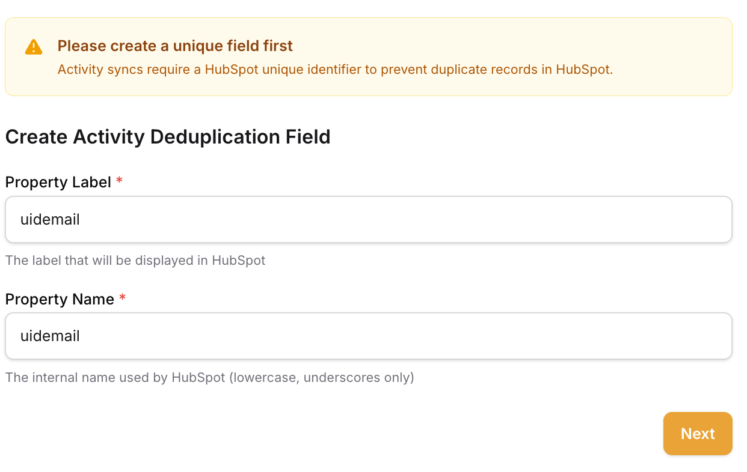The width and height of the screenshot is (747, 472).
Task: Click the red asterisk beside Property Name
Action: [122, 299]
